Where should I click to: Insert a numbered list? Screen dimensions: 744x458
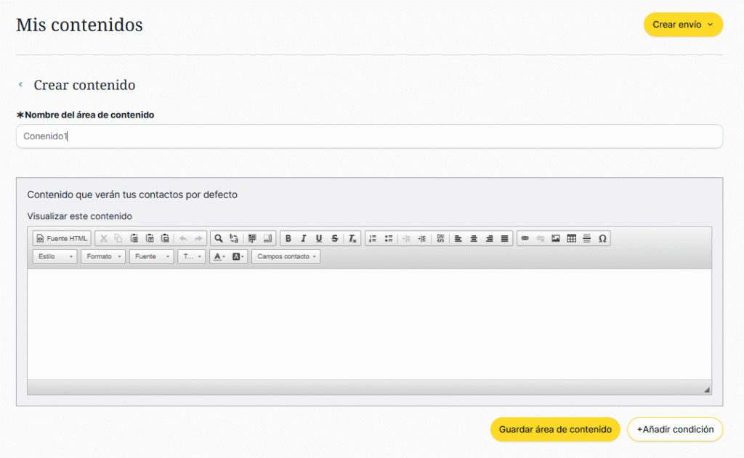point(373,238)
